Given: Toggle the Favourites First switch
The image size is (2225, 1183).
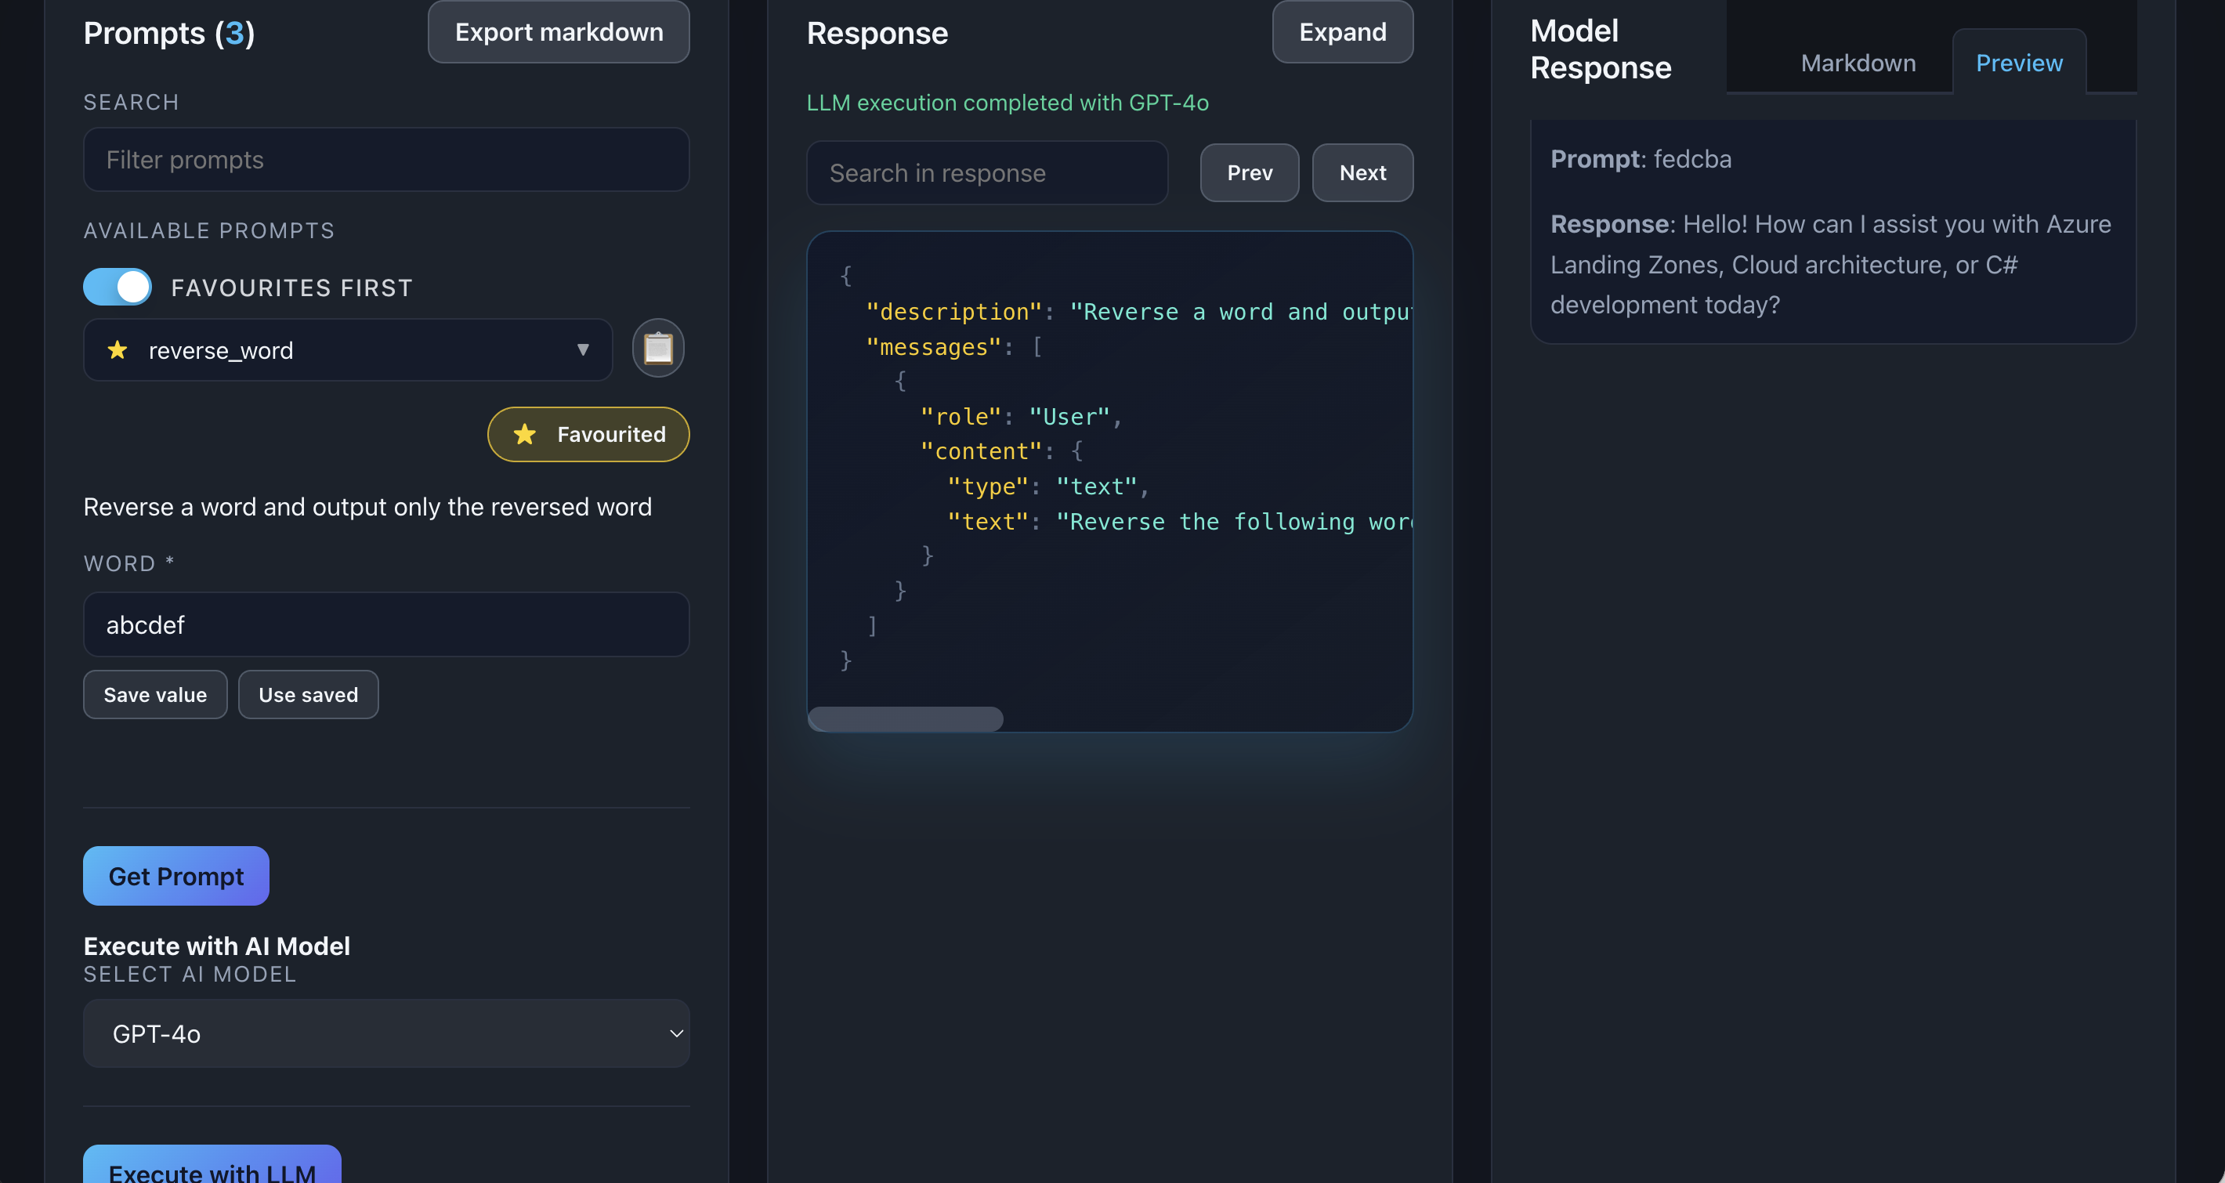Looking at the screenshot, I should [118, 287].
